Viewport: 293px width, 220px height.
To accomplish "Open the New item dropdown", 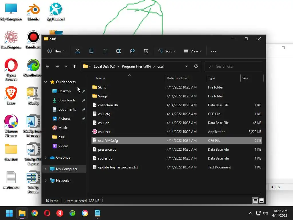I will pos(56,51).
